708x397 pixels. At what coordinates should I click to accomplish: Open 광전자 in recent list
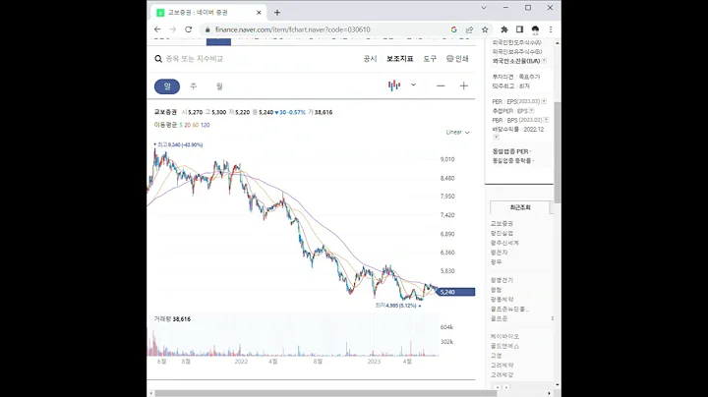tap(499, 253)
